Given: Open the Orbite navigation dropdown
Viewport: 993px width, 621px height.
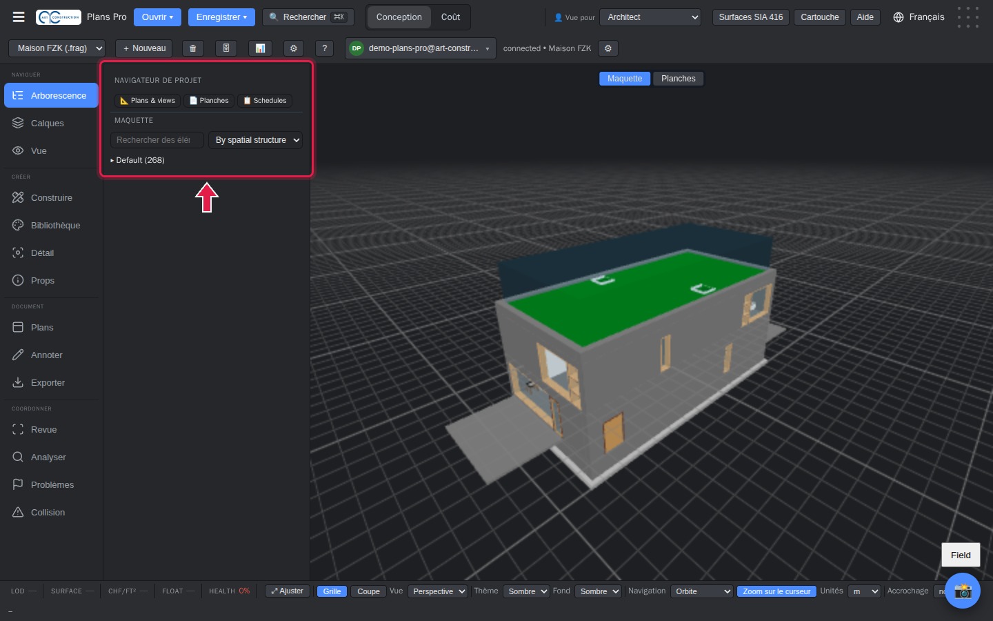Looking at the screenshot, I should click(701, 591).
